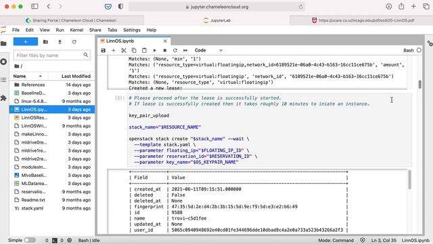Interrupt the kernel with stop icon

(x=165, y=50)
